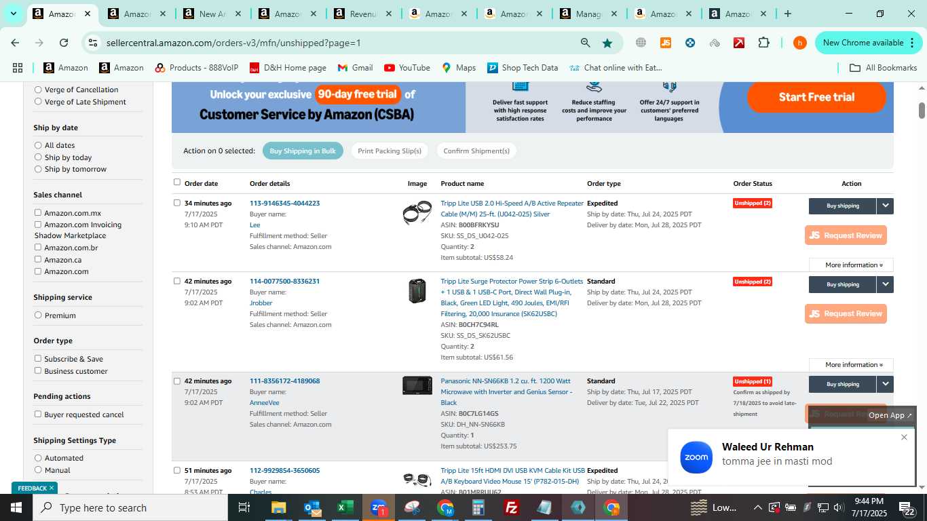
Task: Click the site info icon in address bar
Action: [x=93, y=43]
